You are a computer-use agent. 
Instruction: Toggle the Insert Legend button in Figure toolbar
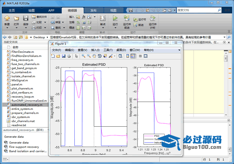click(133, 56)
